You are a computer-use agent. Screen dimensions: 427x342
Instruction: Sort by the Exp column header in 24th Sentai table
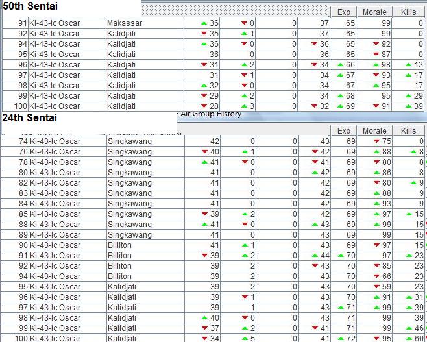click(343, 130)
